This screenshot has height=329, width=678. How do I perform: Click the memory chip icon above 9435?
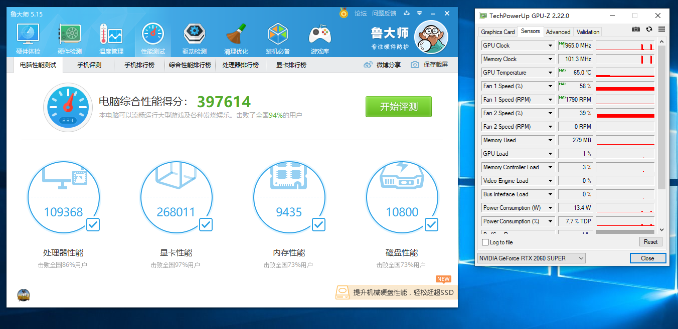coord(289,175)
